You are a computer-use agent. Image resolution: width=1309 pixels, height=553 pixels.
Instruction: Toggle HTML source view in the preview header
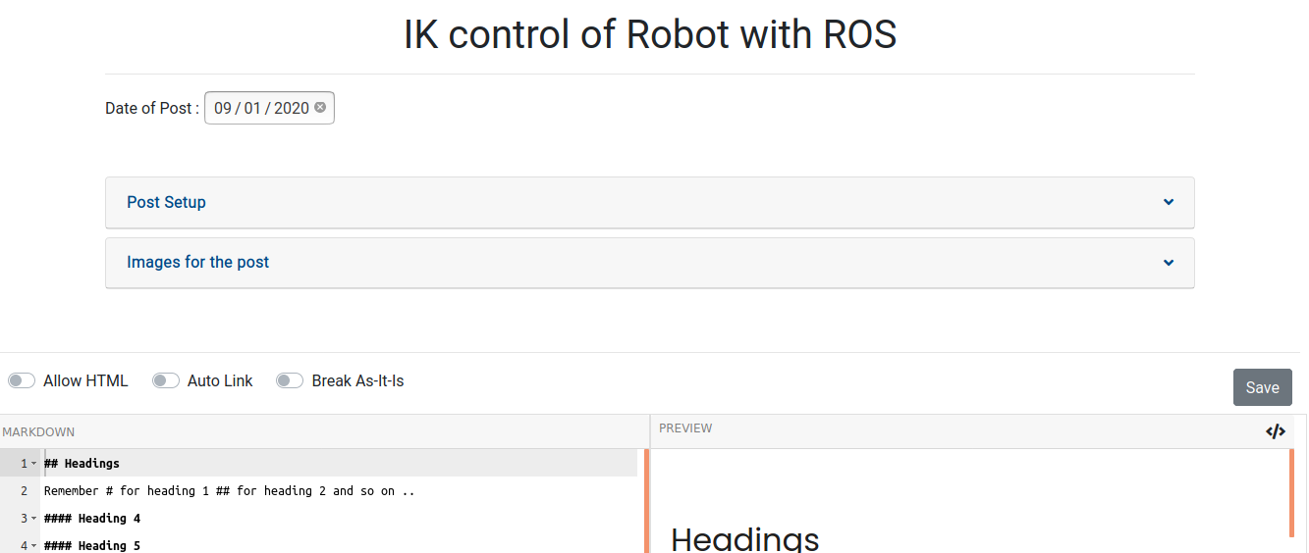[1276, 431]
